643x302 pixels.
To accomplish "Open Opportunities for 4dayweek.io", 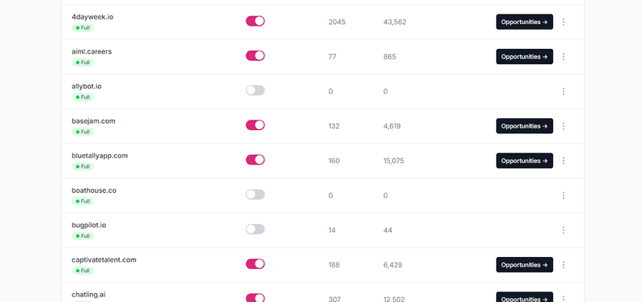I will (x=525, y=22).
